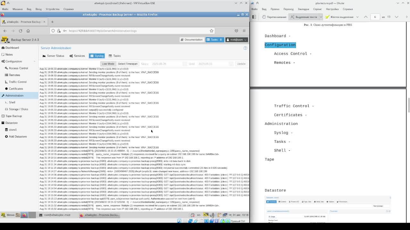
Task: Click the volume icon in tray
Action: coord(212,215)
